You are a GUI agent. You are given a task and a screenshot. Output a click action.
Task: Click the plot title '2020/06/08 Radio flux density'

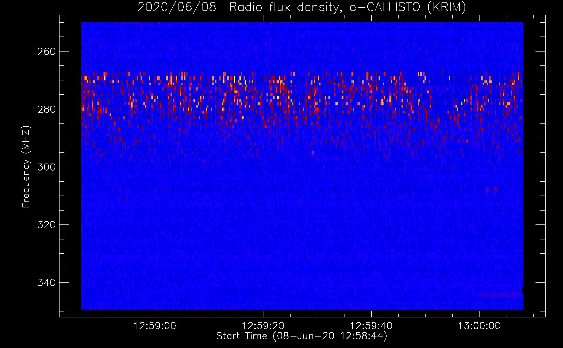pyautogui.click(x=302, y=7)
